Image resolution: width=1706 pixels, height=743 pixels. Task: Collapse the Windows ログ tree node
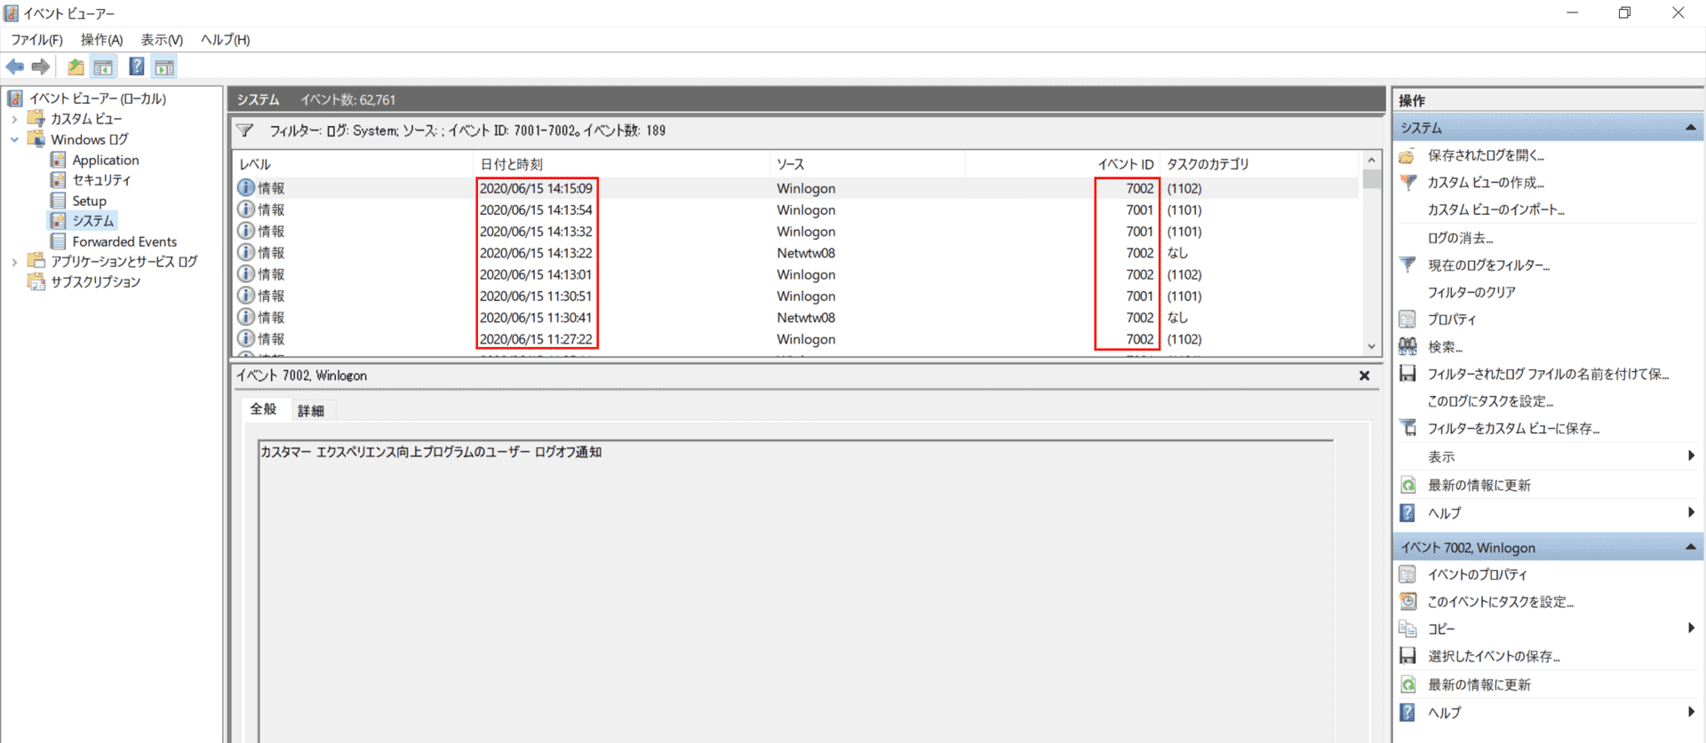tap(14, 139)
